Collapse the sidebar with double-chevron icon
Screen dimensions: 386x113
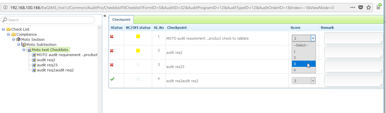point(105,16)
